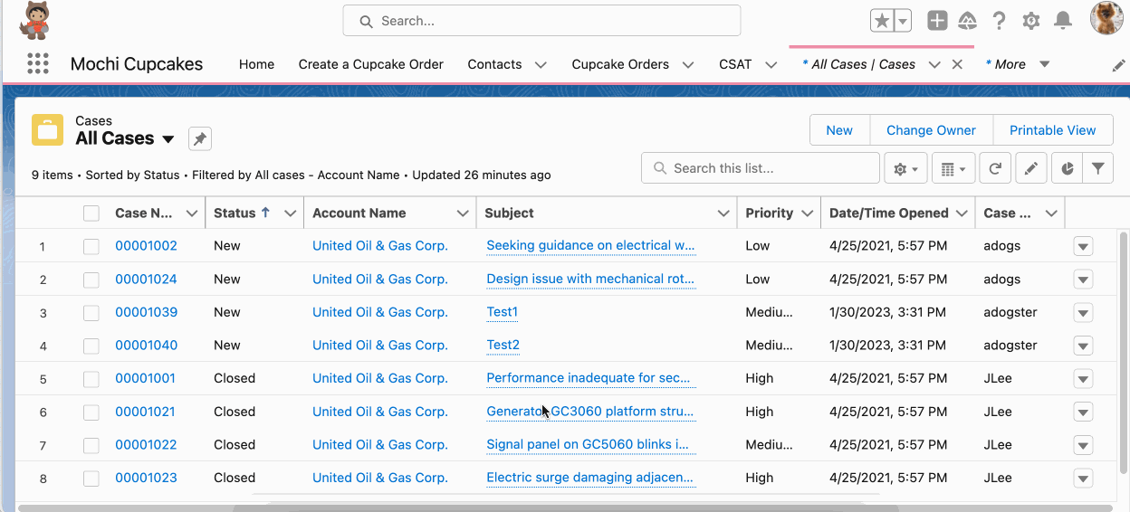The height and width of the screenshot is (512, 1130).
Task: Show the charts panel icon
Action: coord(1068,169)
